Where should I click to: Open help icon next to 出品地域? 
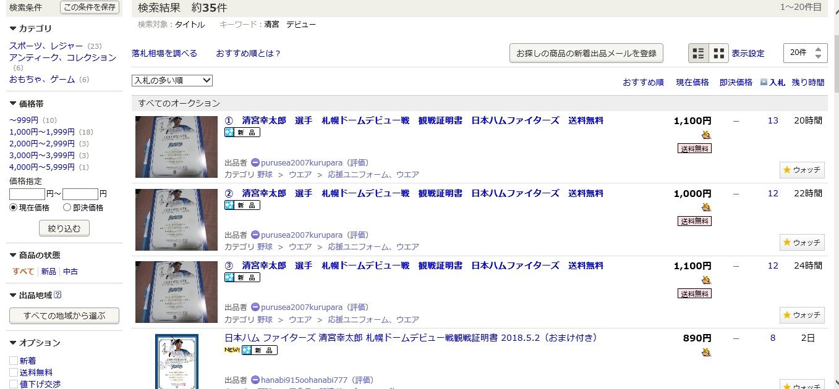(58, 295)
